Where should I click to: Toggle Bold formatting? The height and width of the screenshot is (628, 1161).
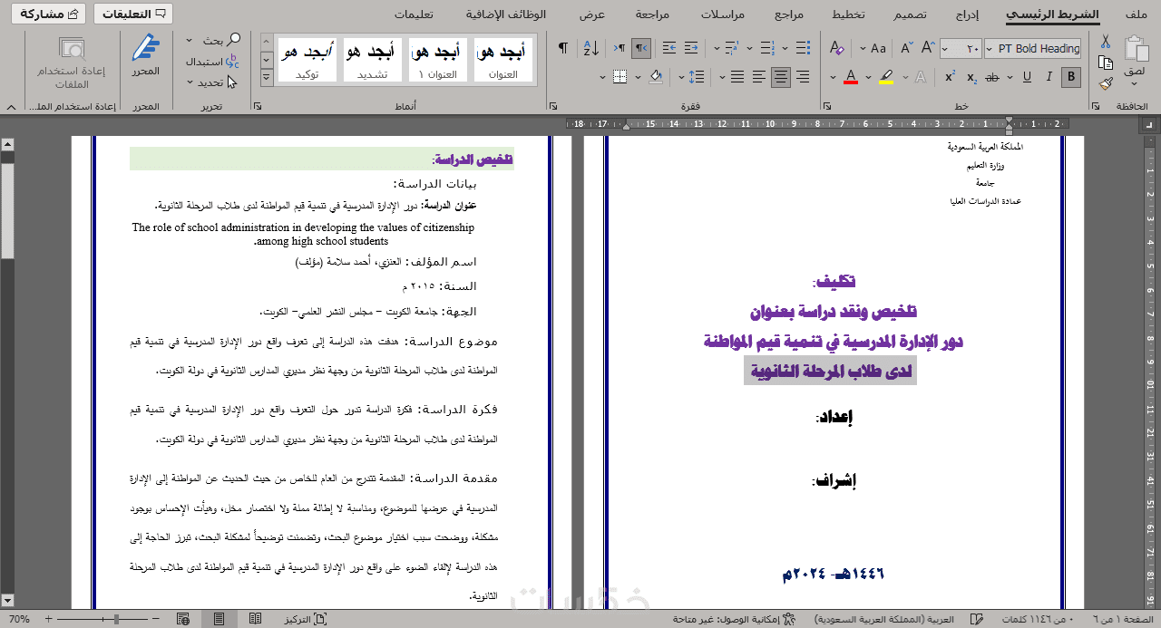pyautogui.click(x=1071, y=77)
